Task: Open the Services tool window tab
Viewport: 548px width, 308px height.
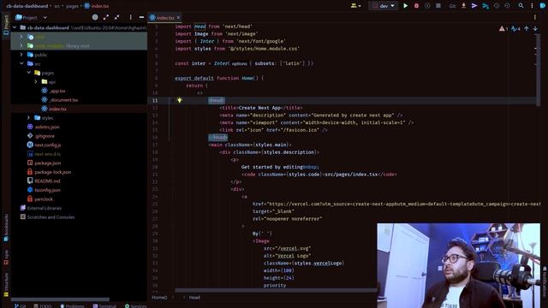Action: click(x=136, y=306)
